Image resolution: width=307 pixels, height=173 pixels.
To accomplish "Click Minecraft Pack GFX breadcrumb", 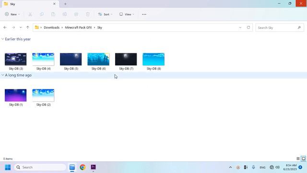I will [78, 27].
